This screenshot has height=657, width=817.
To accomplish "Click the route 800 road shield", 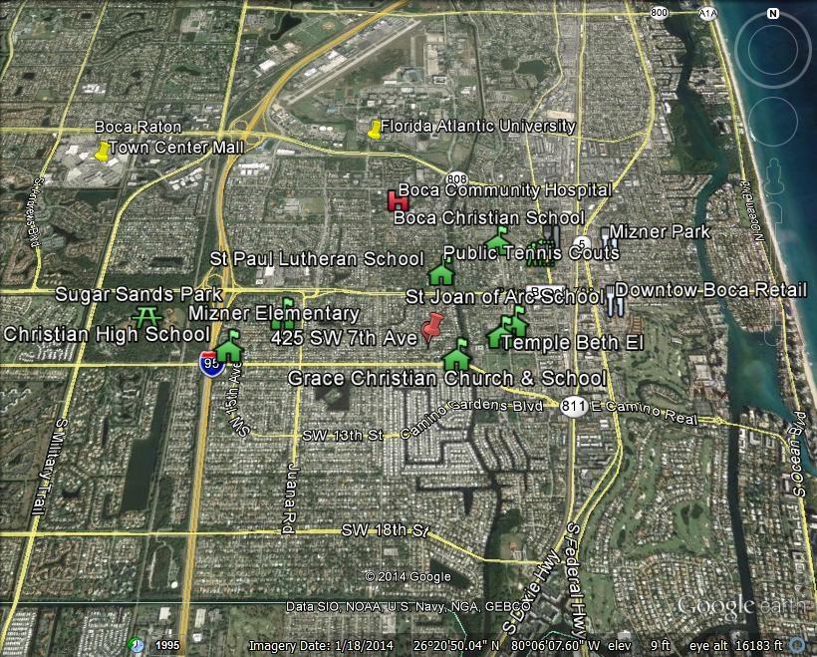I will (x=660, y=13).
